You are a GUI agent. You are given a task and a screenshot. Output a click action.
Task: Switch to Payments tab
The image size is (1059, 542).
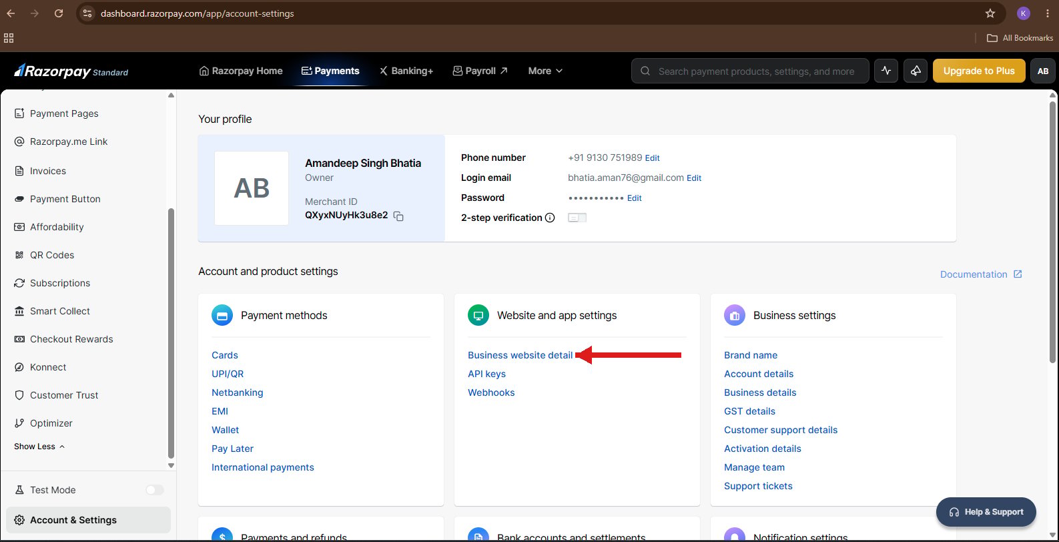point(330,71)
